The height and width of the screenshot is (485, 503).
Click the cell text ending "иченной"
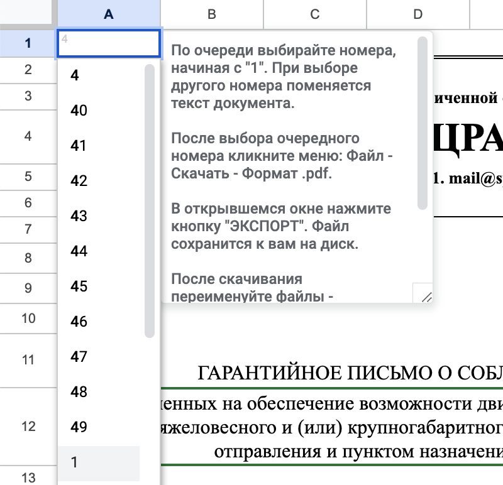click(466, 98)
